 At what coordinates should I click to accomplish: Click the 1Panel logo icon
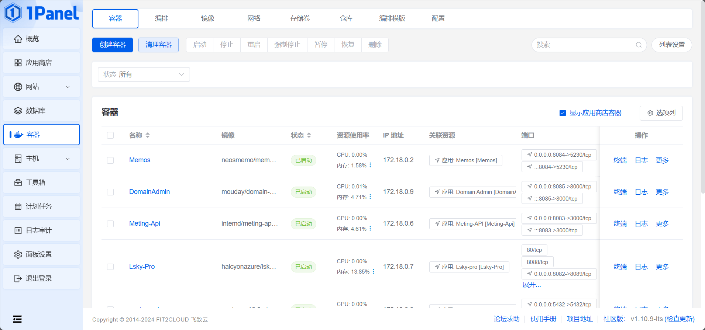(13, 13)
